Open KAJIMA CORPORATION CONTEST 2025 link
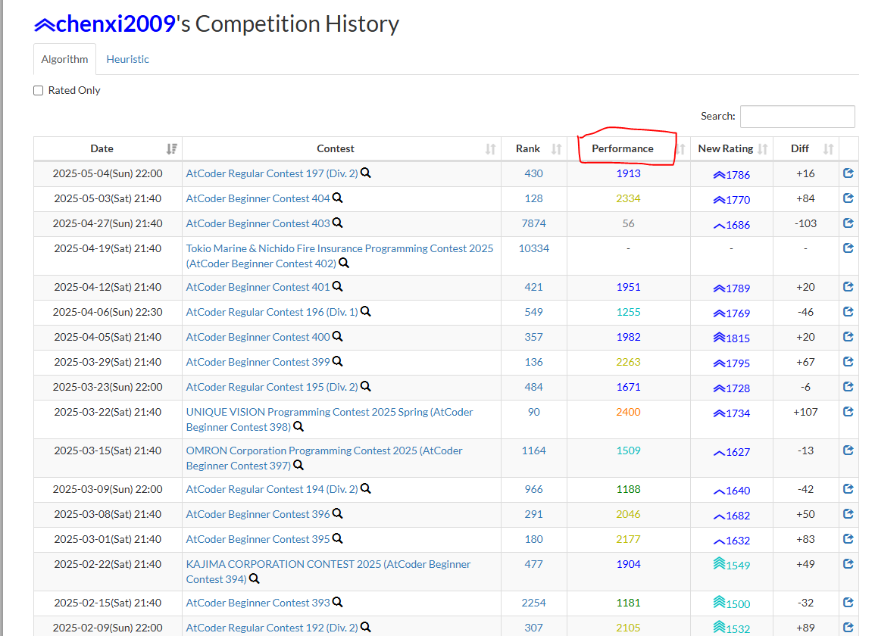Screen dimensions: 875x636 (x=328, y=572)
